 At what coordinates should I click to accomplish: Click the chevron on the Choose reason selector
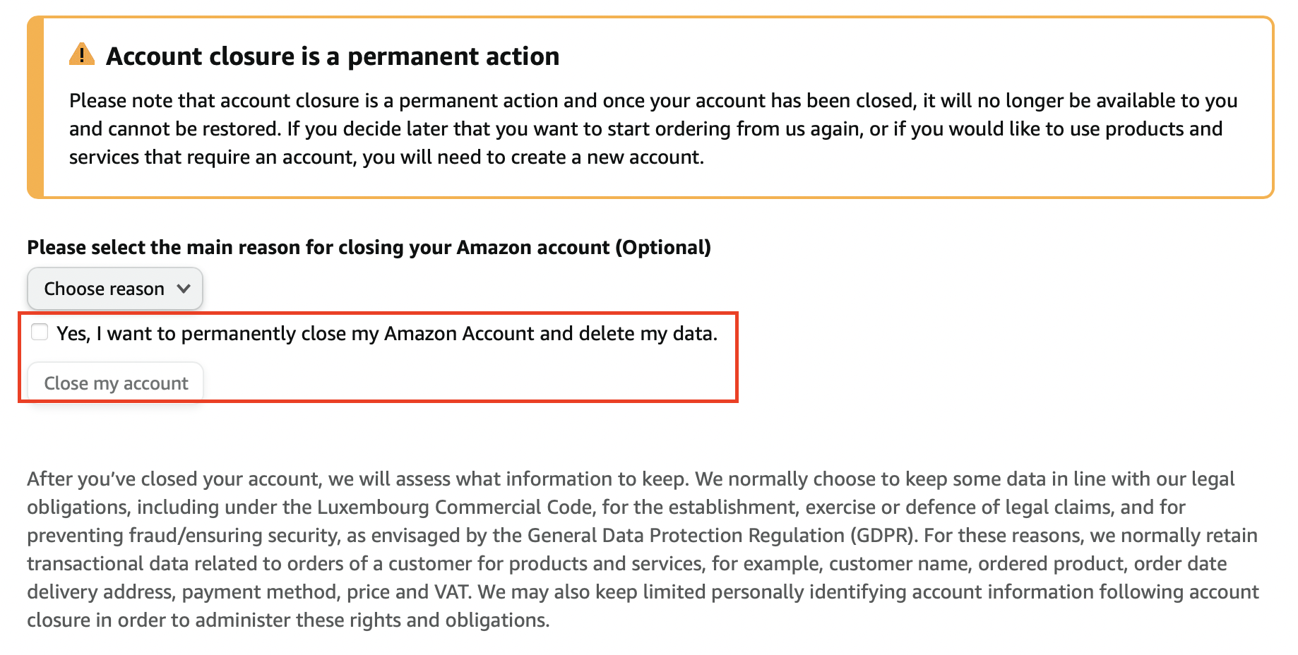click(184, 289)
